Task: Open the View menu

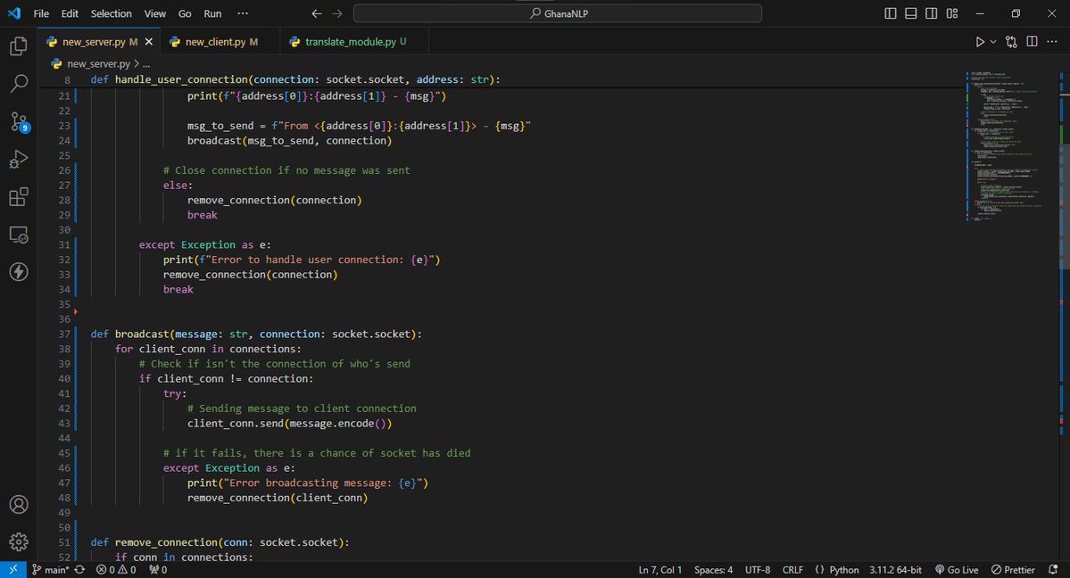Action: (x=155, y=13)
